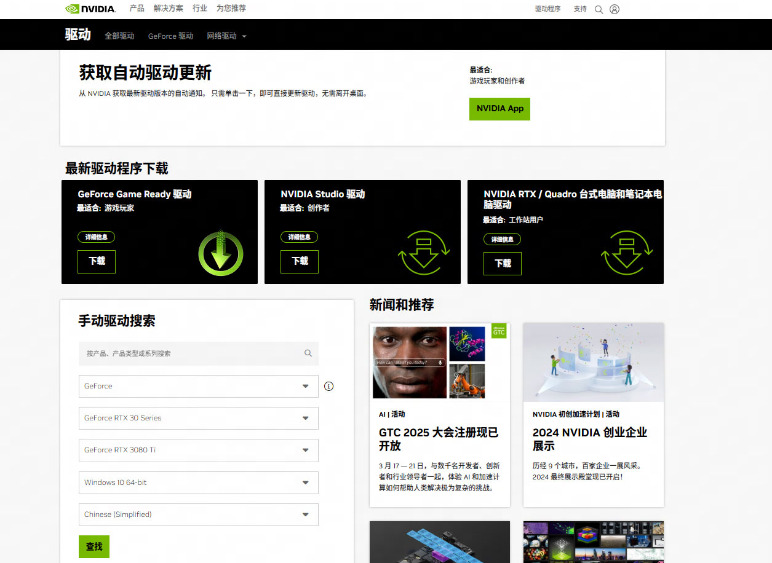Click the NVIDIA Studio driver download icon

coord(424,253)
